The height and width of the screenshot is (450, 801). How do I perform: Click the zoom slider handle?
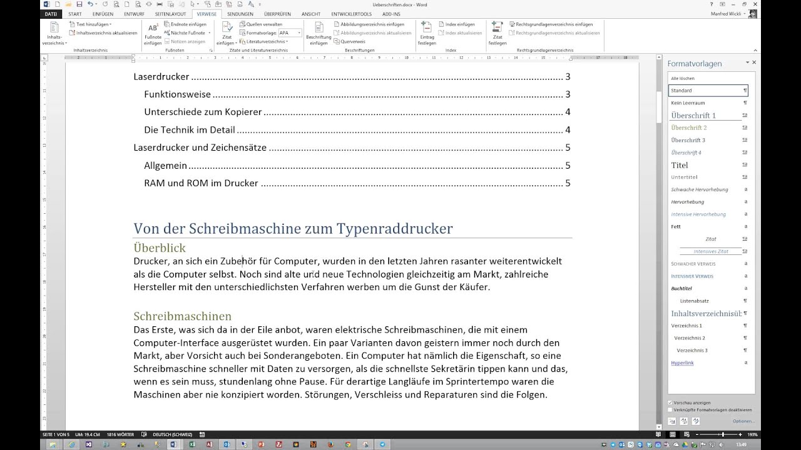coord(723,434)
